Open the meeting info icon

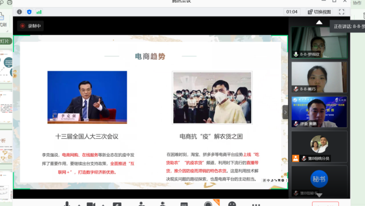click(x=19, y=12)
